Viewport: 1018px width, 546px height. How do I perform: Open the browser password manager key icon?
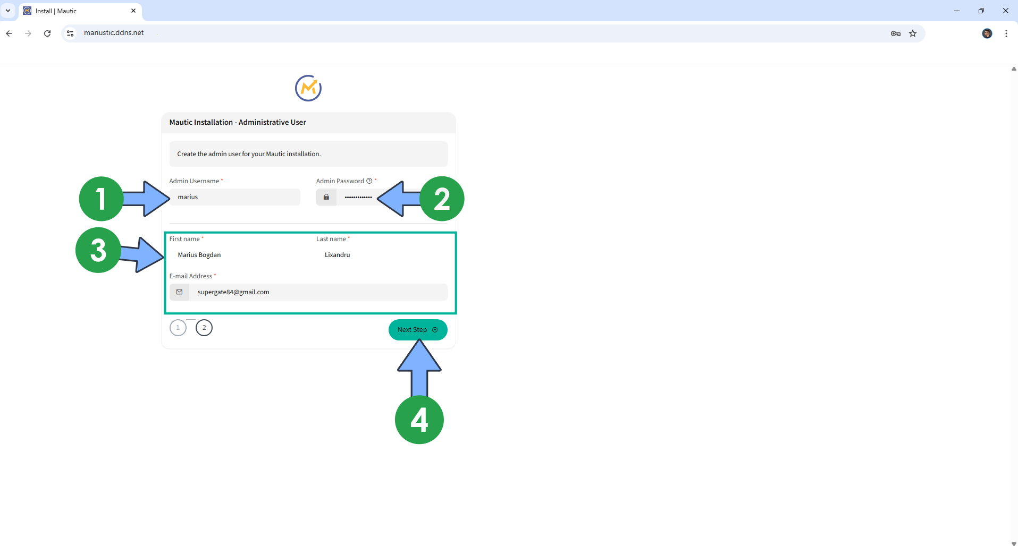[895, 33]
